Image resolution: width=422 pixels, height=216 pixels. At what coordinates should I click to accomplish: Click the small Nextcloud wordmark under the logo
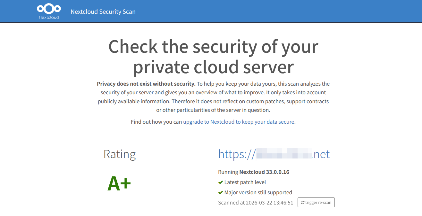pos(49,17)
